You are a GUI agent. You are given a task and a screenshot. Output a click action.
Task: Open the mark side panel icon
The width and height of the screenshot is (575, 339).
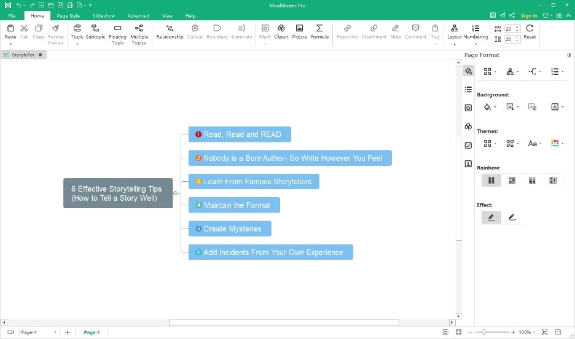(x=468, y=107)
